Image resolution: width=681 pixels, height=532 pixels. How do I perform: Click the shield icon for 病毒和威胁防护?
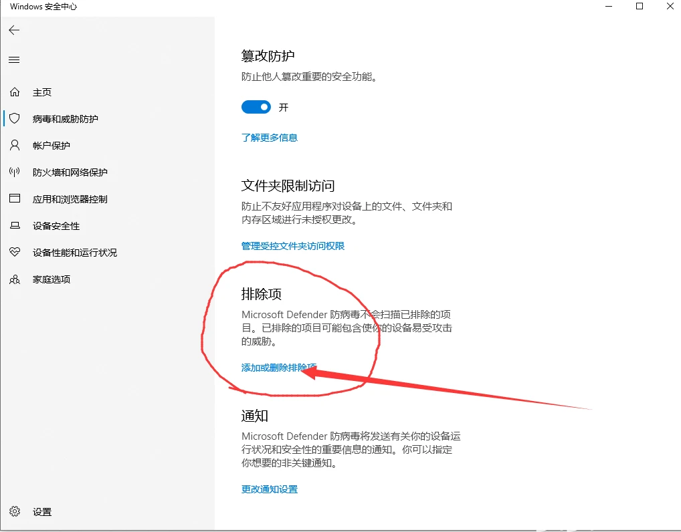coord(15,118)
